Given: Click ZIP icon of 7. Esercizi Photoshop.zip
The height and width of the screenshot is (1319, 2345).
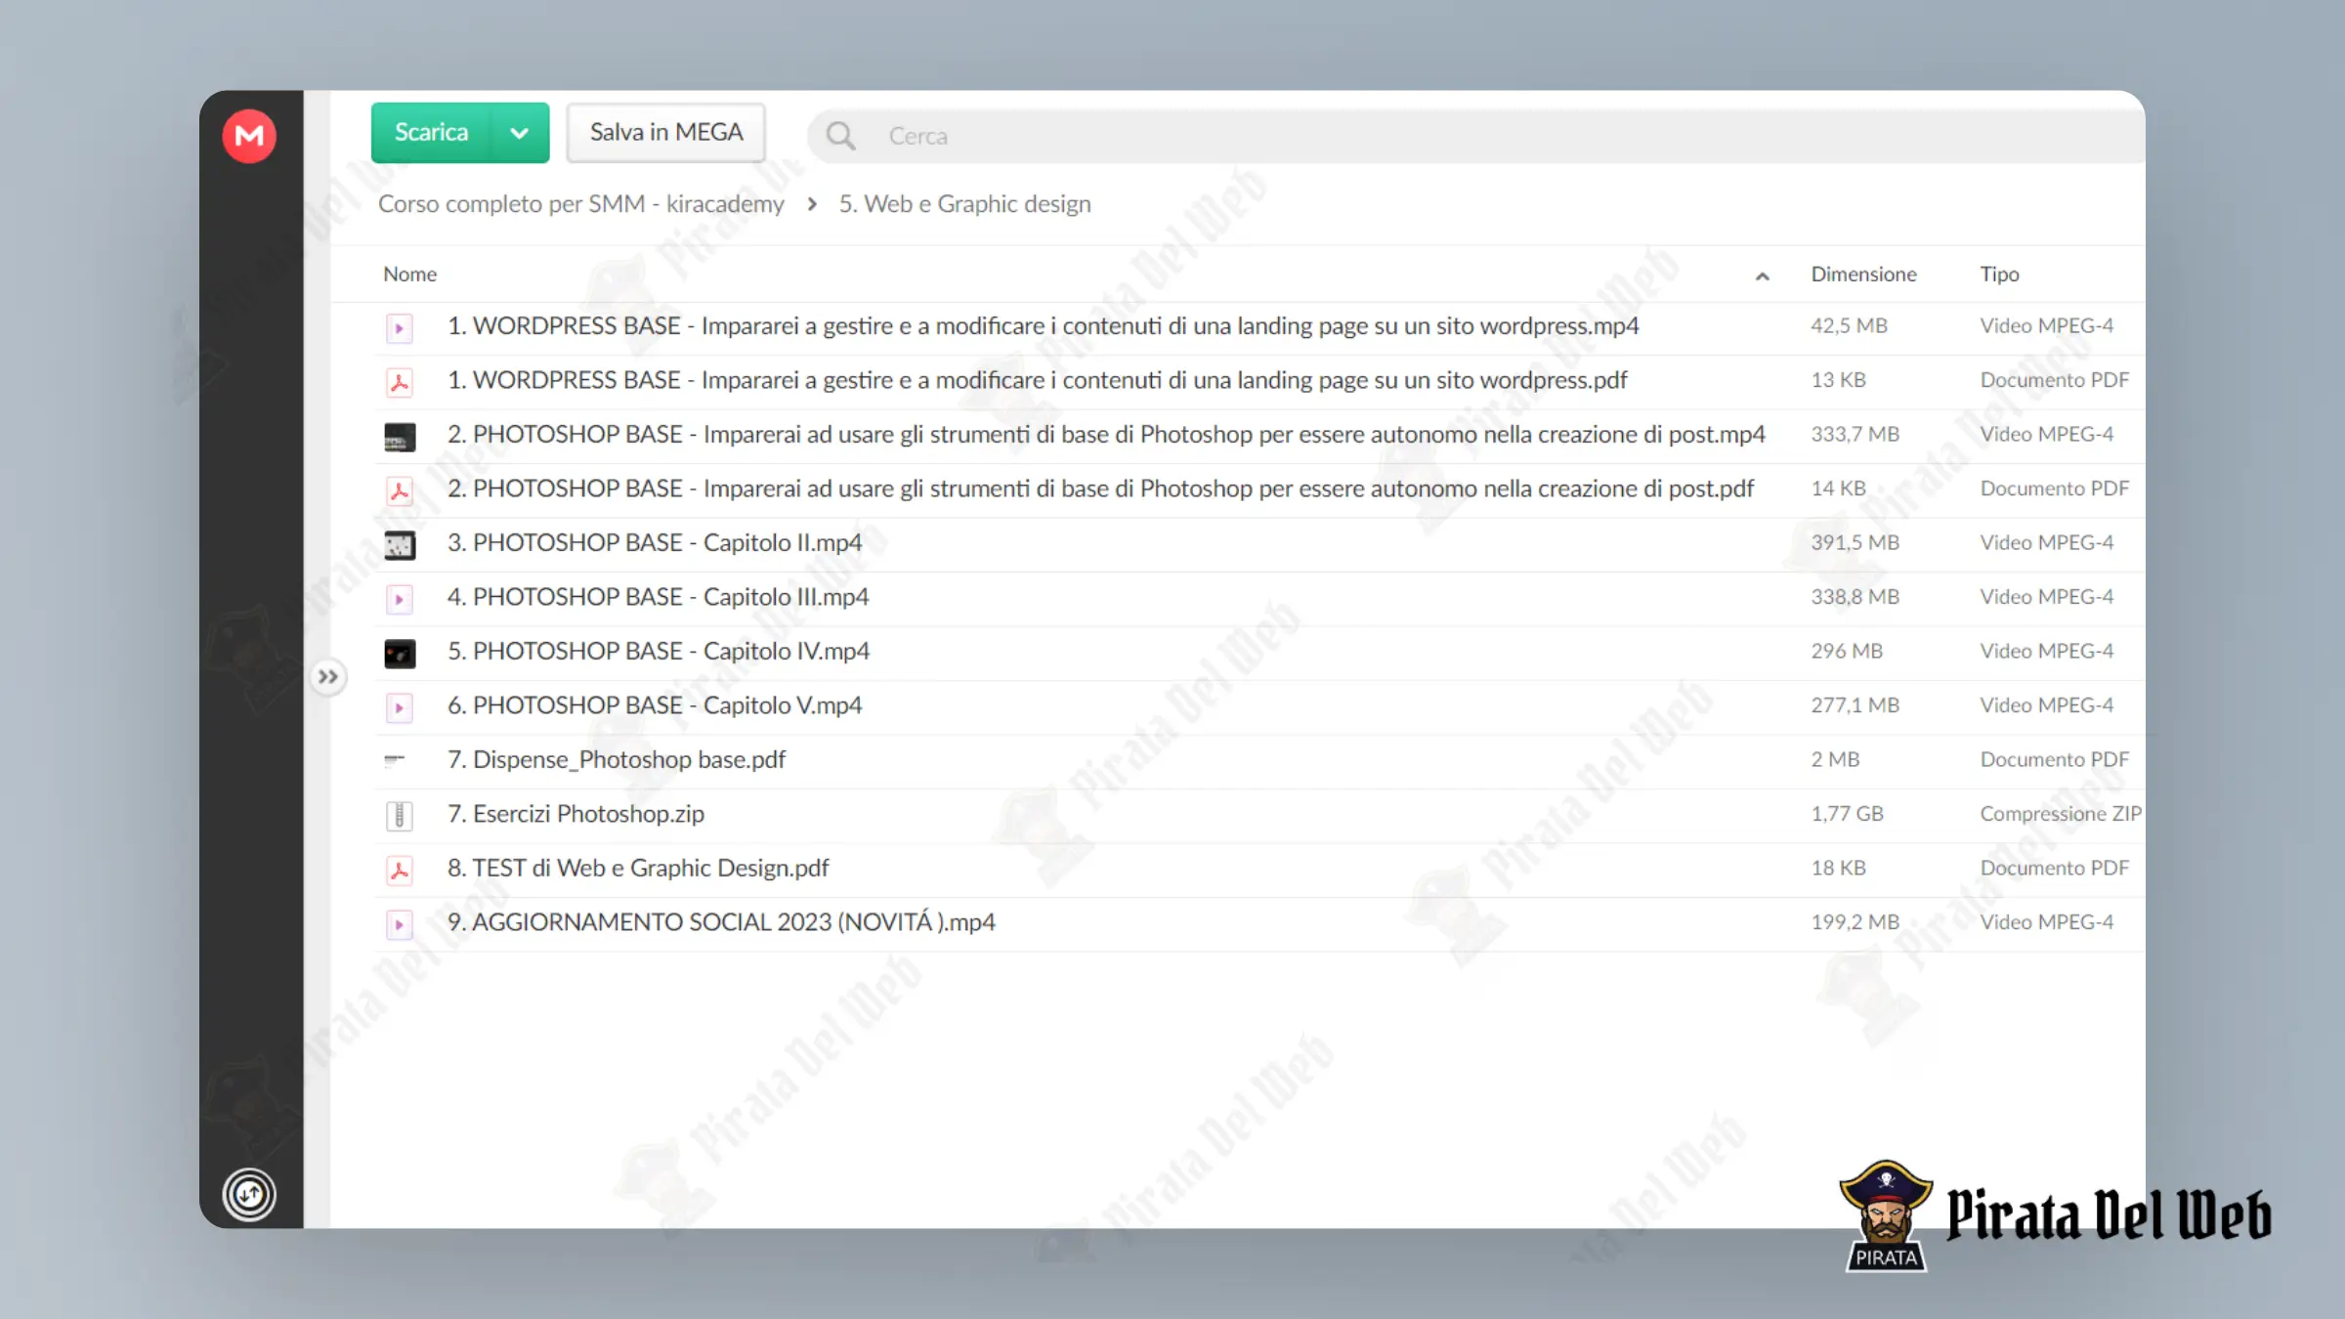Looking at the screenshot, I should (x=399, y=815).
